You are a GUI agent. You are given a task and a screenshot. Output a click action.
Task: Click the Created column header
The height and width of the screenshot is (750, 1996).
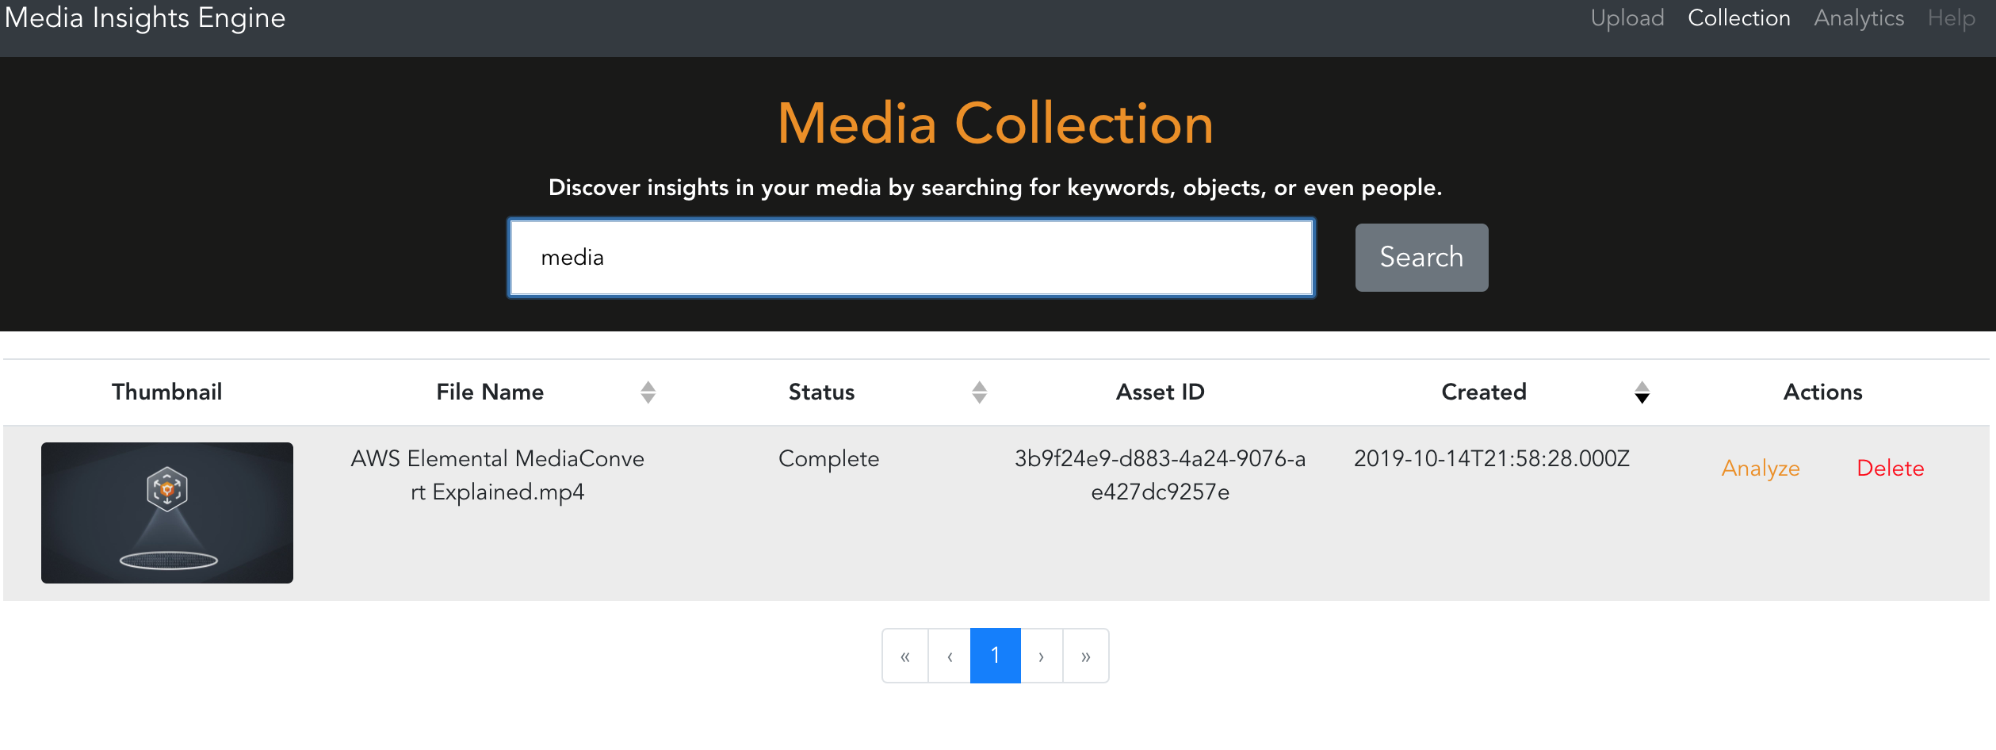pos(1484,392)
